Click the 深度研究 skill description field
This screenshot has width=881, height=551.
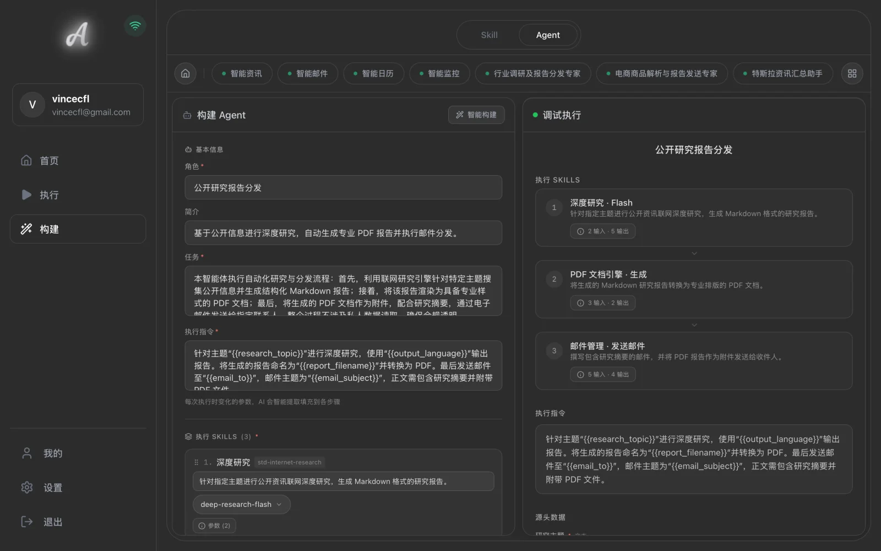tap(343, 481)
